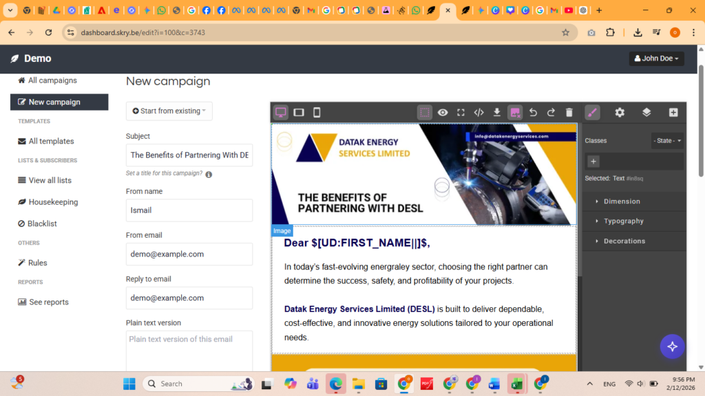Add a new class with plus button
Screen dimensions: 705x396
[593, 161]
